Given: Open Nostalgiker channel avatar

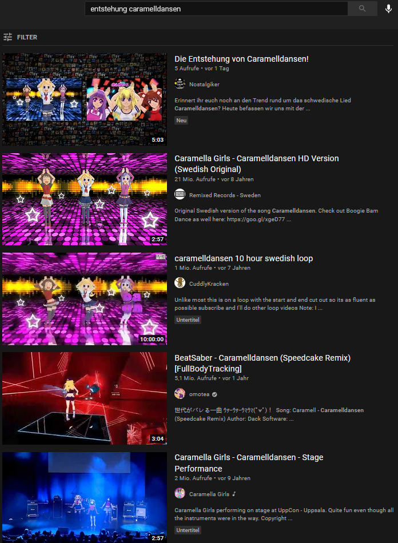Looking at the screenshot, I should pos(180,84).
